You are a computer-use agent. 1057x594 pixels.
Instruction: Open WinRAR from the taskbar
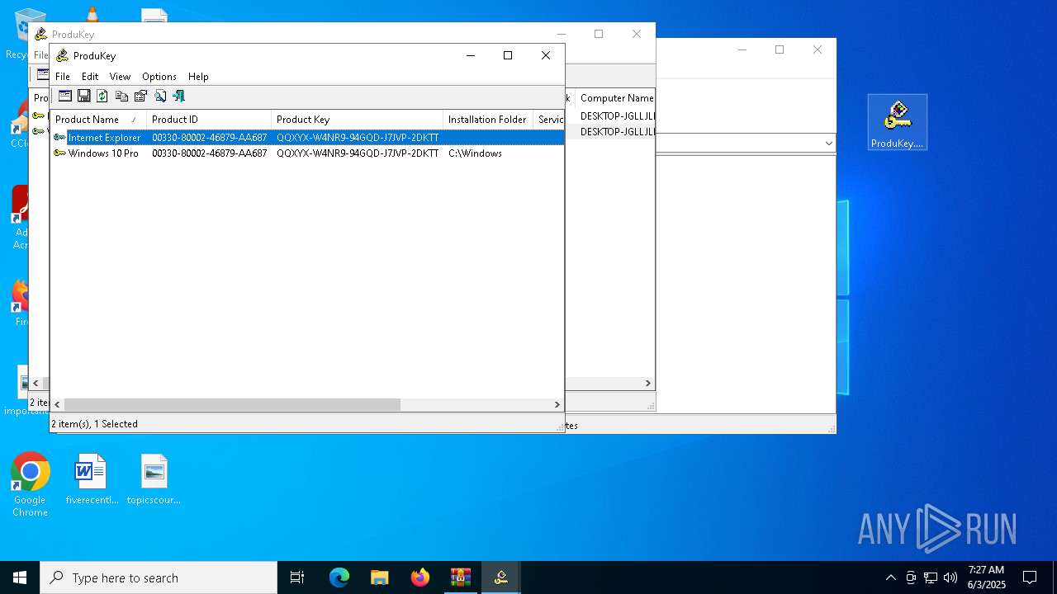(x=461, y=577)
